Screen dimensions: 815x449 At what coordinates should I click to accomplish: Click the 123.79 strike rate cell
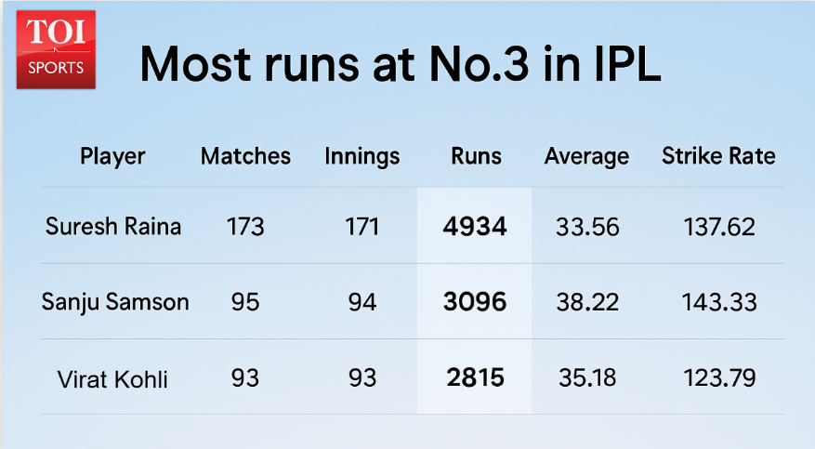pos(717,377)
